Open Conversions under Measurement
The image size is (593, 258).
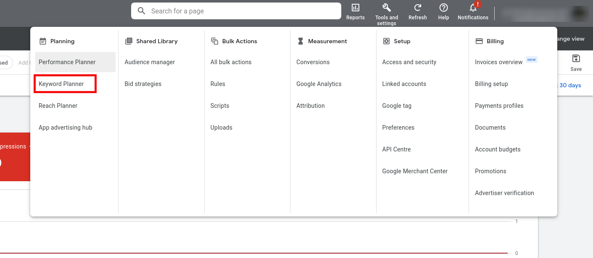pos(313,62)
